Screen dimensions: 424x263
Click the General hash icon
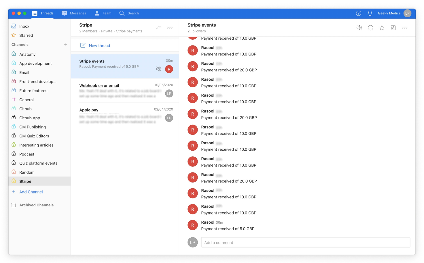click(x=14, y=99)
